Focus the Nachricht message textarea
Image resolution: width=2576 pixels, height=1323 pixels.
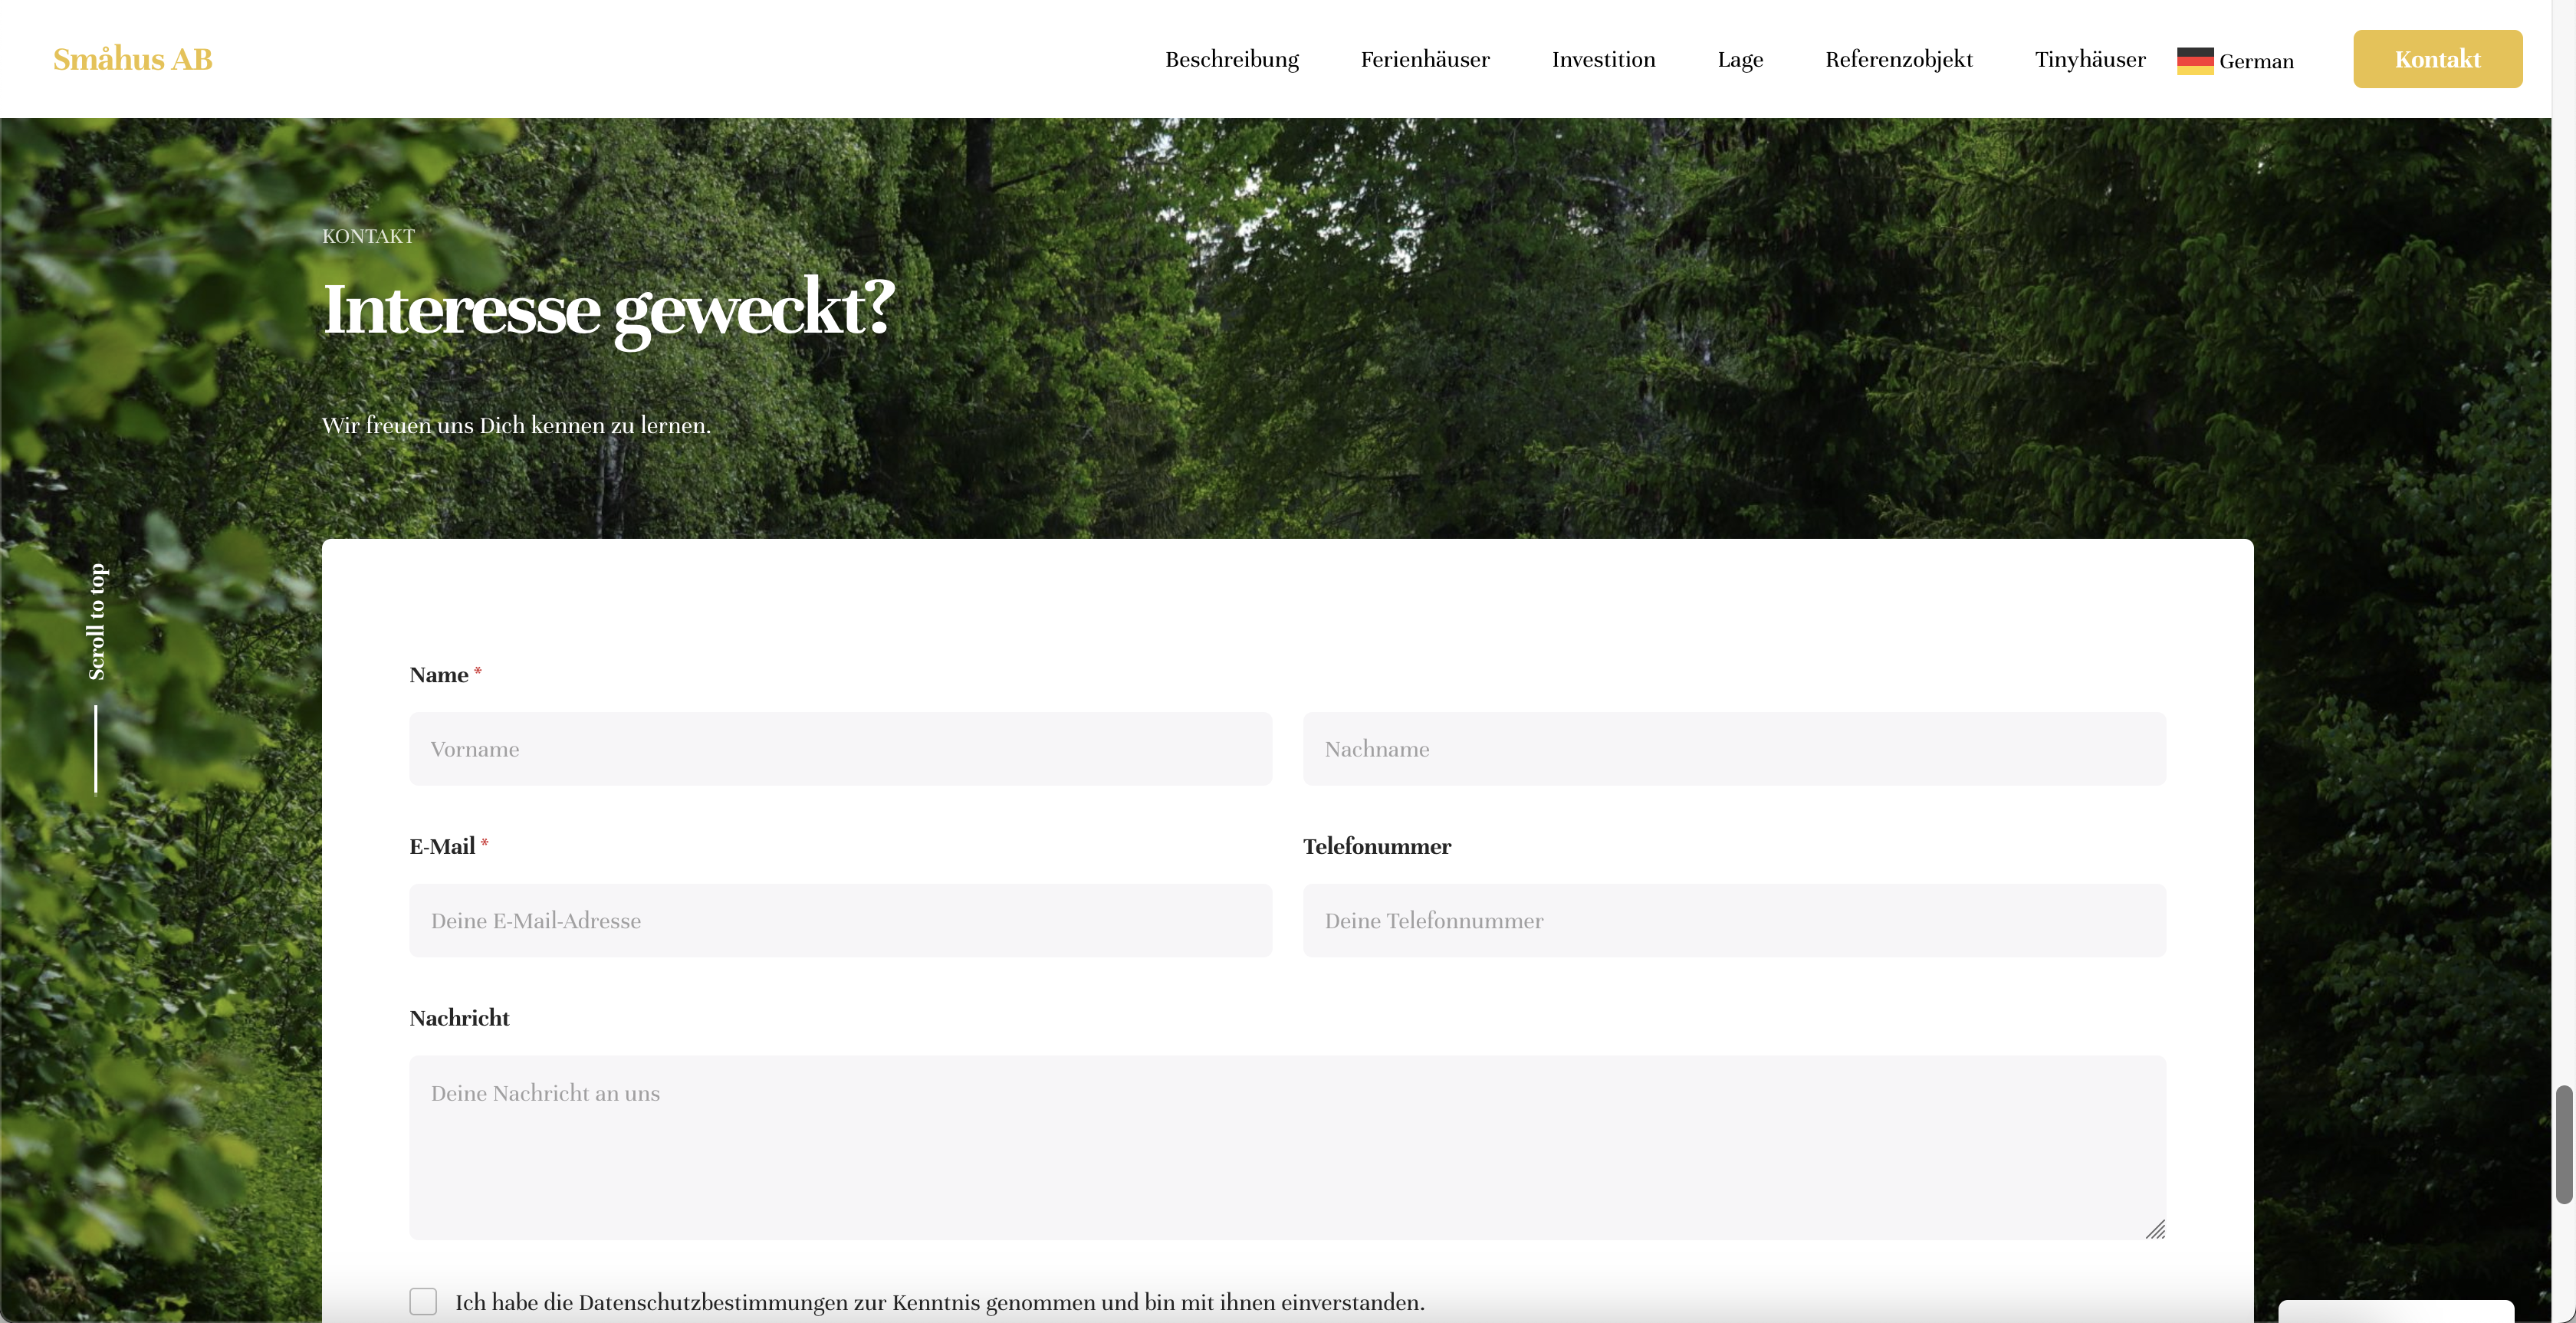[x=1286, y=1147]
